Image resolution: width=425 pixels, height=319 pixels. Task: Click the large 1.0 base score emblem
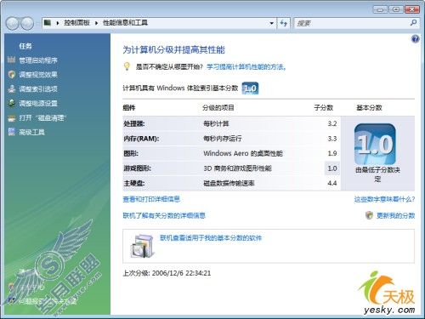pyautogui.click(x=375, y=144)
